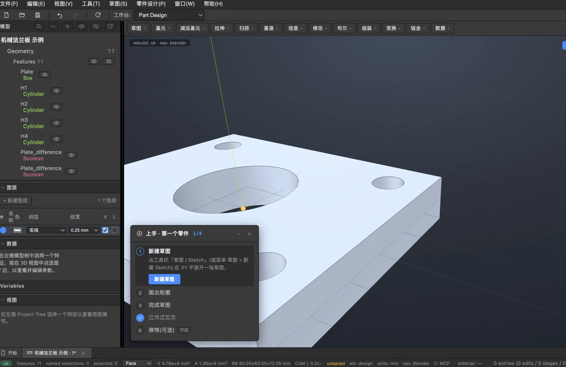Viewport: 566px width, 367px height.
Task: Open the 帮助(H) menu
Action: click(x=213, y=4)
